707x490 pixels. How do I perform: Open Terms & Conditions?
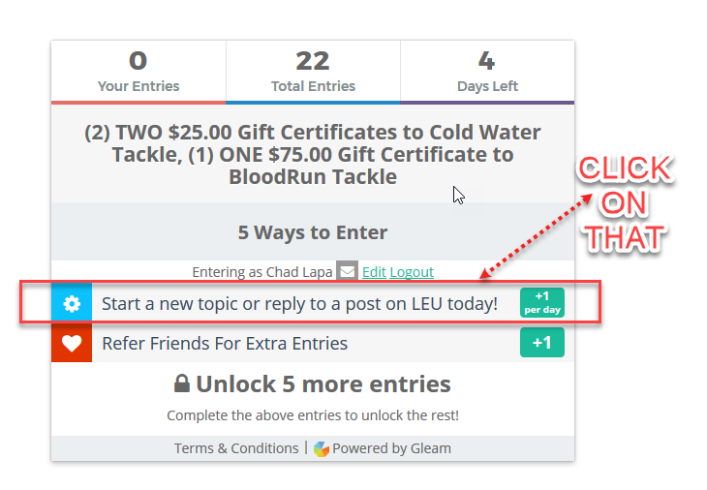(x=236, y=448)
